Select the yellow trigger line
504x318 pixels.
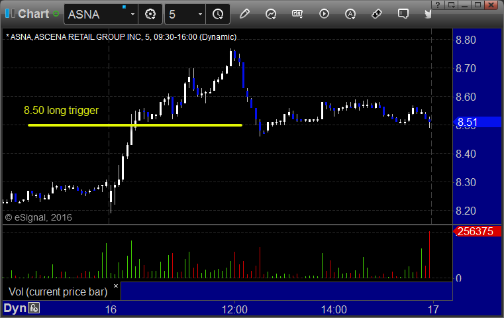click(135, 125)
